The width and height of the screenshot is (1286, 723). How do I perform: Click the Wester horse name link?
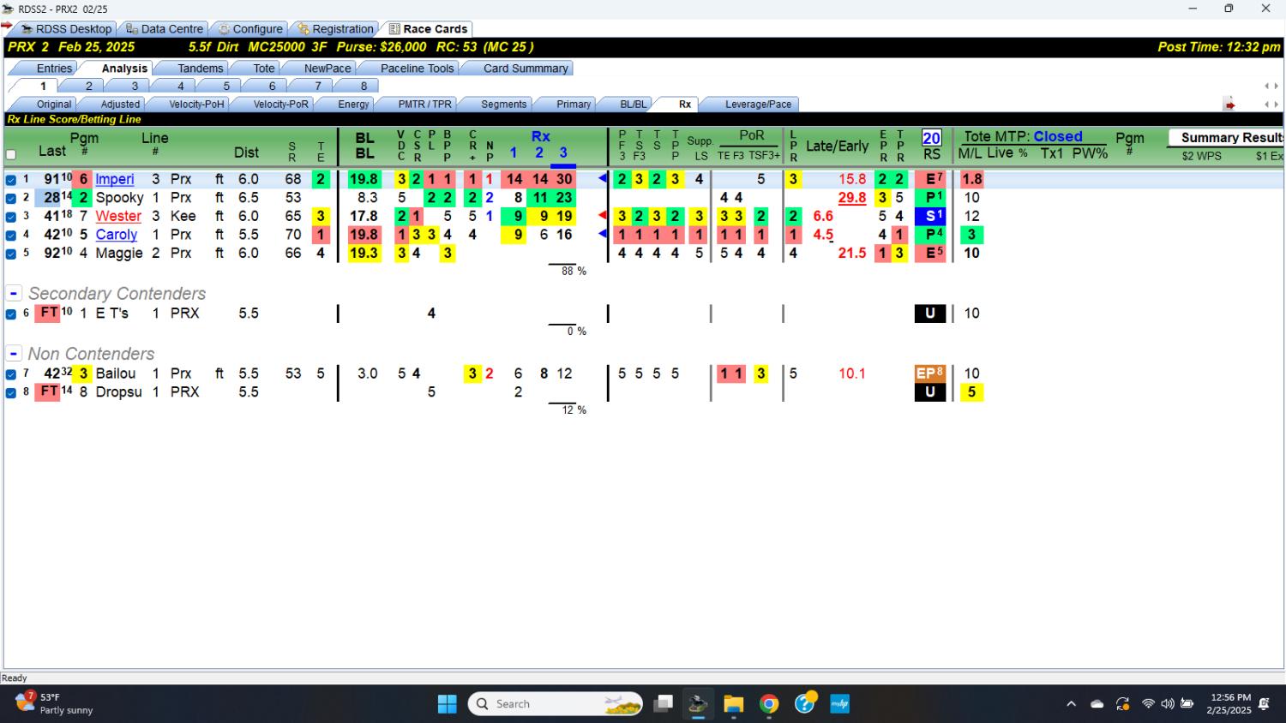point(118,216)
